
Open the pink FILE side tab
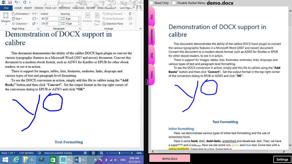[x=152, y=17]
